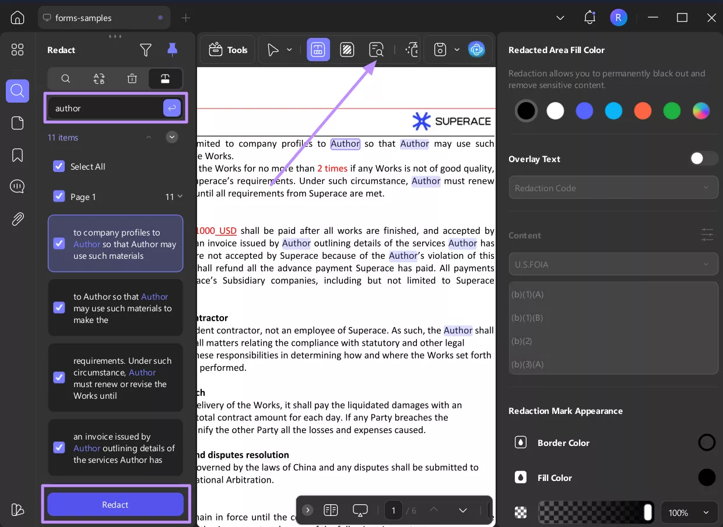Click the AI assistant icon in toolbar
The height and width of the screenshot is (527, 723).
coord(476,50)
